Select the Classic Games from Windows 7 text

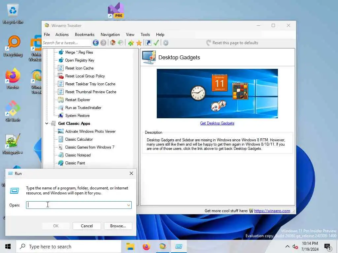pyautogui.click(x=90, y=147)
